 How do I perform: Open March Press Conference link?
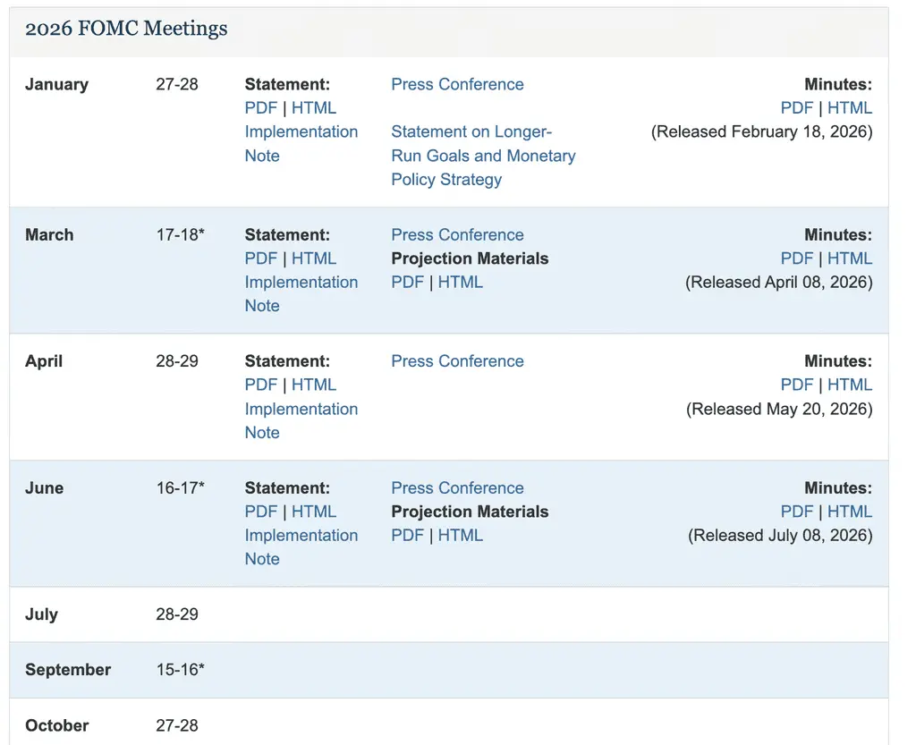click(457, 234)
